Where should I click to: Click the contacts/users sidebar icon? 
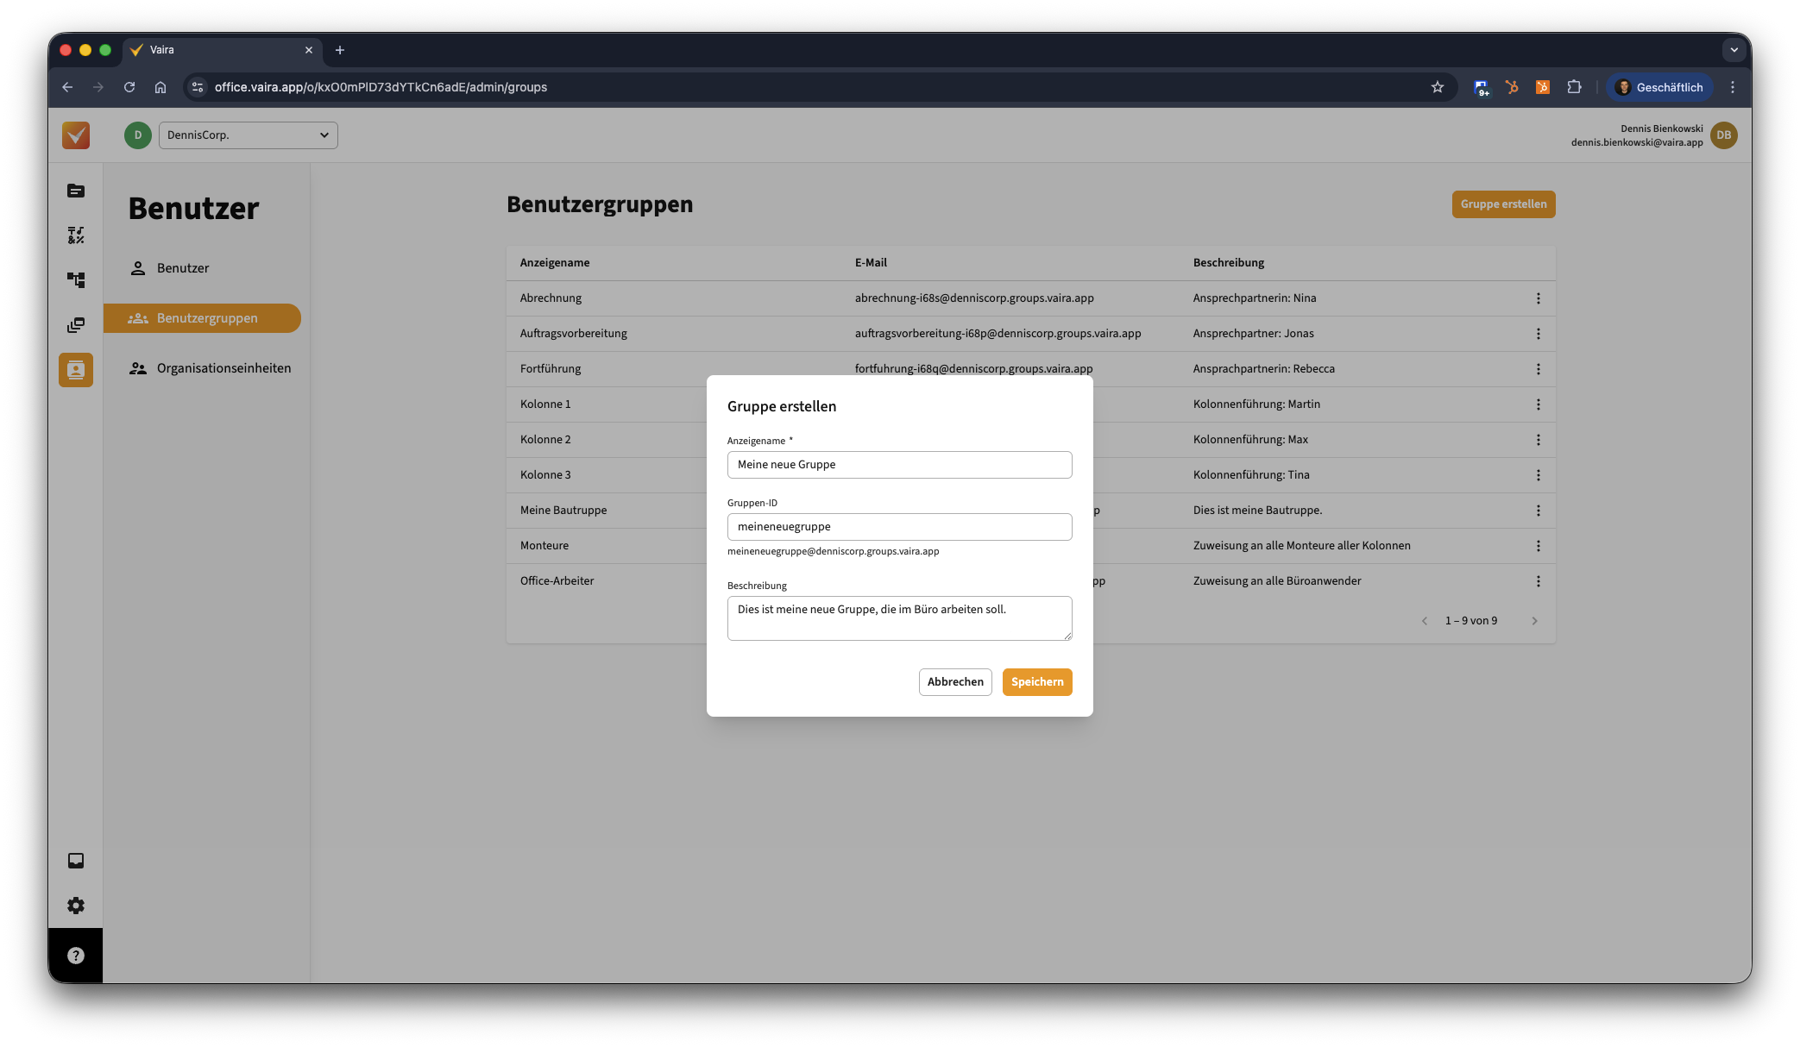tap(76, 370)
